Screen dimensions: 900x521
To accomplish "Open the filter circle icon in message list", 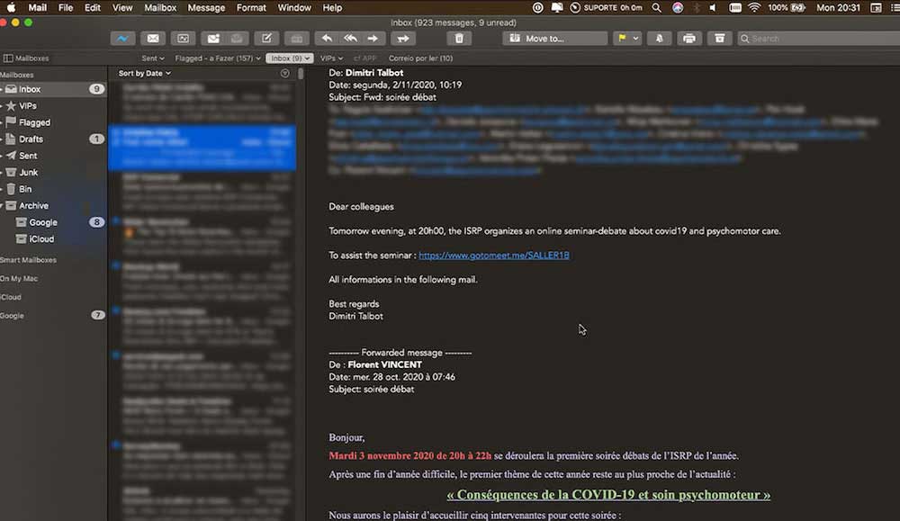I will 284,74.
